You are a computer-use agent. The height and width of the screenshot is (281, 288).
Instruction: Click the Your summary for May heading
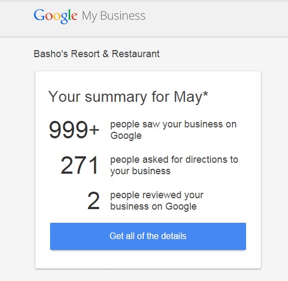tap(128, 97)
